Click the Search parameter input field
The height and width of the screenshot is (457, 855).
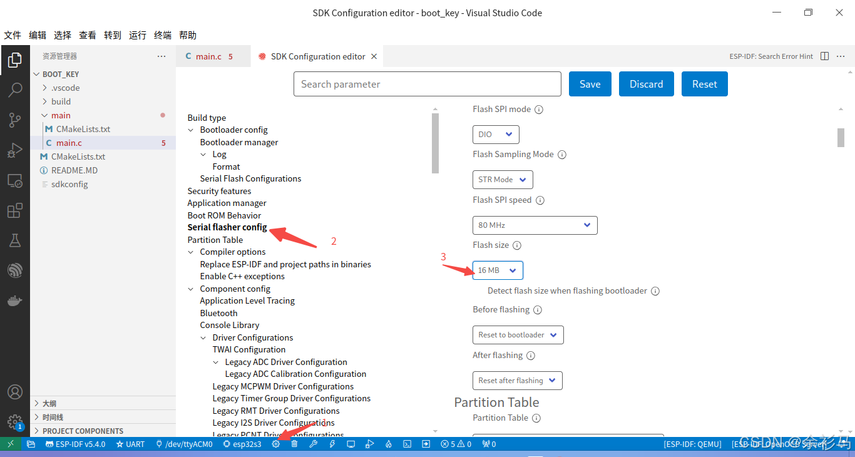click(427, 84)
